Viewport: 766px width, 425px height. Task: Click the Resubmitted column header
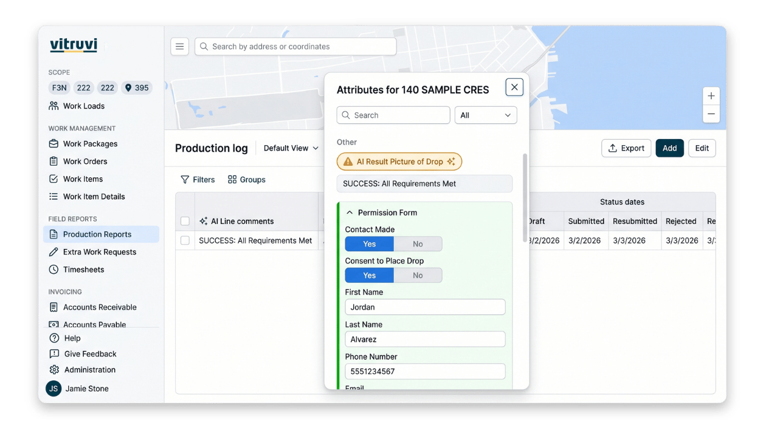(x=635, y=222)
